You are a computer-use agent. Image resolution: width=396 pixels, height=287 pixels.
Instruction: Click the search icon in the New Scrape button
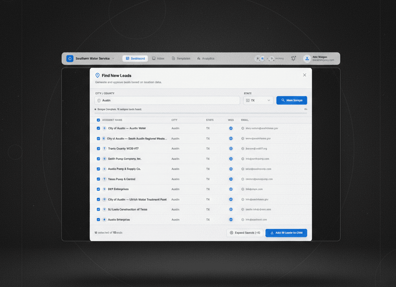pyautogui.click(x=283, y=100)
